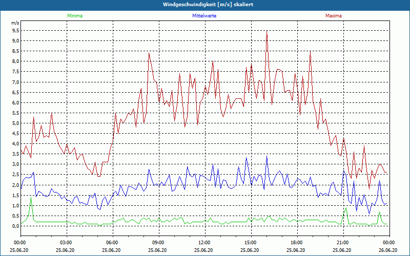The image size is (410, 256).
Task: Click the Maxima legend label
Action: click(334, 16)
